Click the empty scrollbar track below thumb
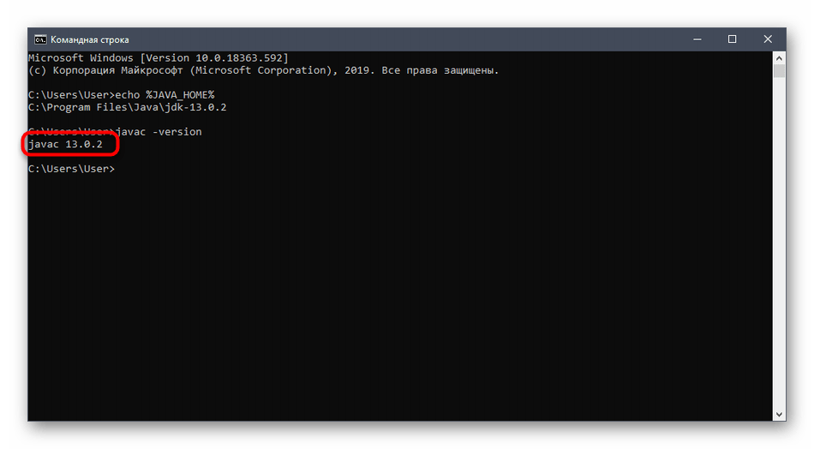The image size is (814, 449). pos(779,257)
